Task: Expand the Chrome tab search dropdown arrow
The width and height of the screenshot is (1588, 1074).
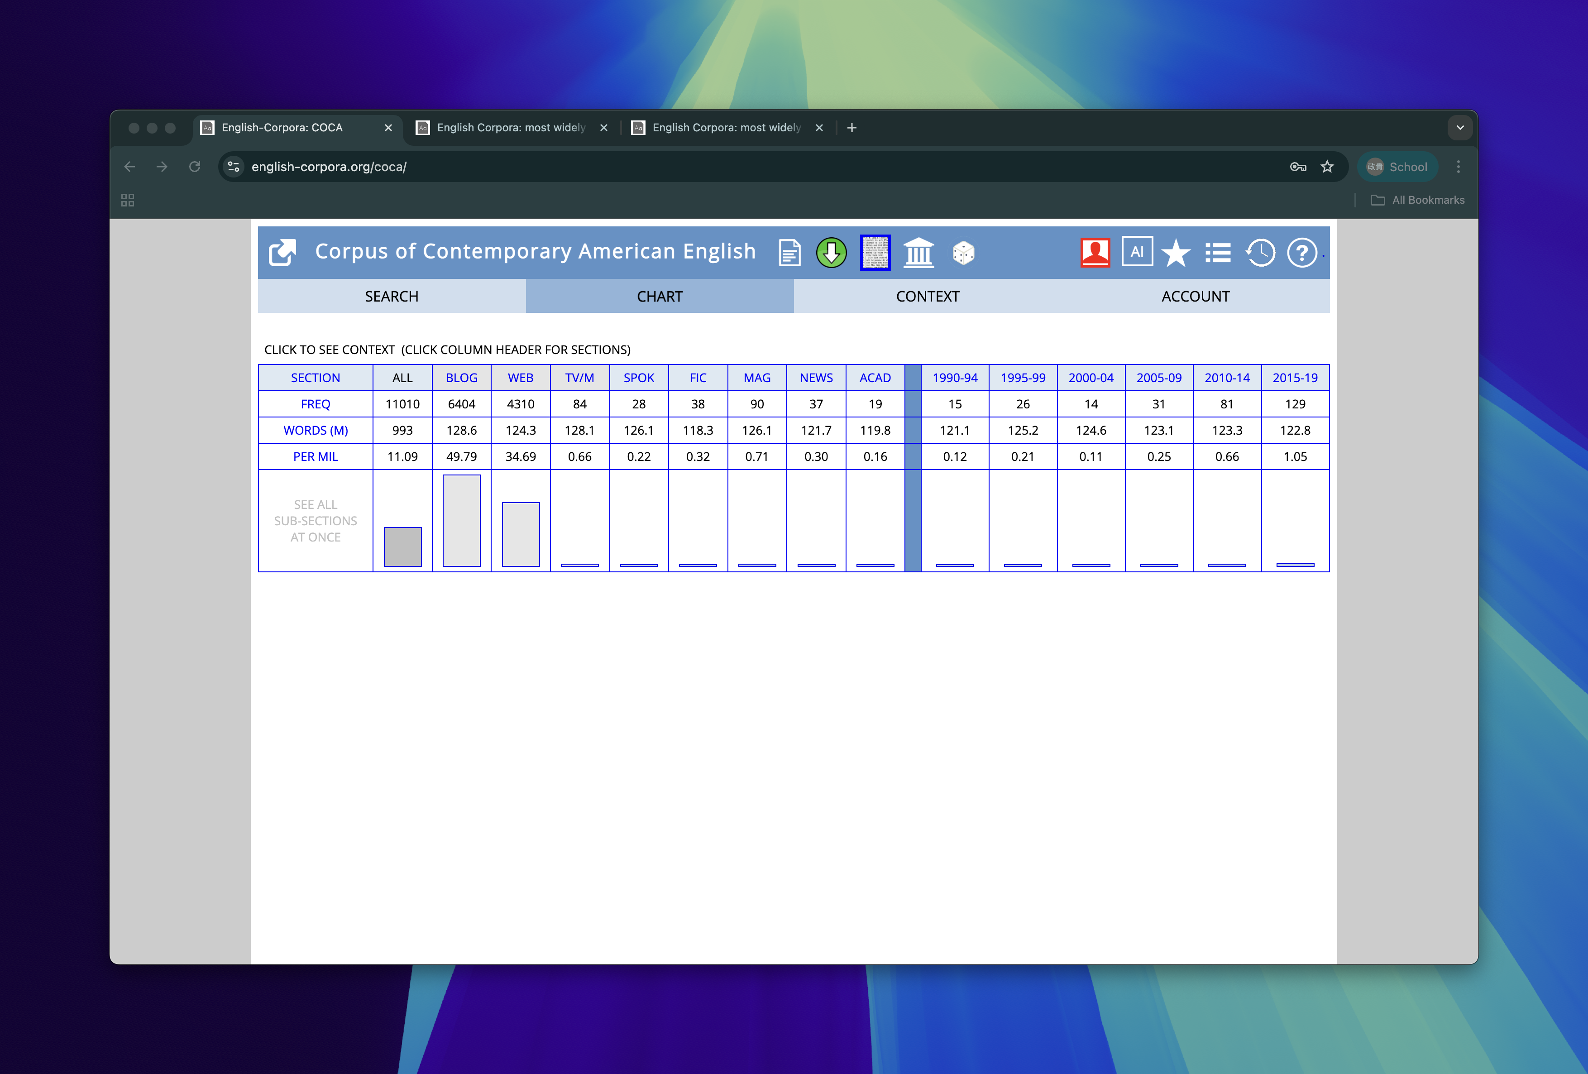Action: 1459,128
